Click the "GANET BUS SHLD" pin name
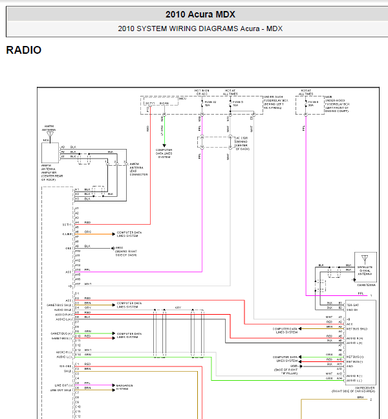Screen dimensions: 388x419 tap(59, 305)
